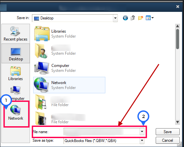Expand the File name dropdown arrow
Viewport: 184px width, 147px height.
[x=142, y=132]
